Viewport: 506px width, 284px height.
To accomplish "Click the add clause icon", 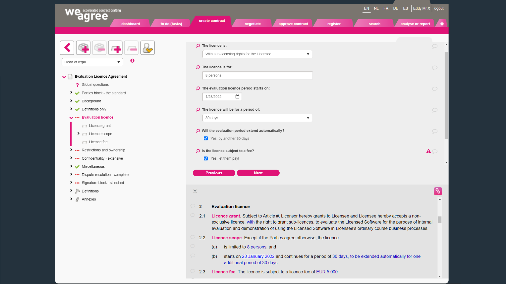I will (115, 48).
